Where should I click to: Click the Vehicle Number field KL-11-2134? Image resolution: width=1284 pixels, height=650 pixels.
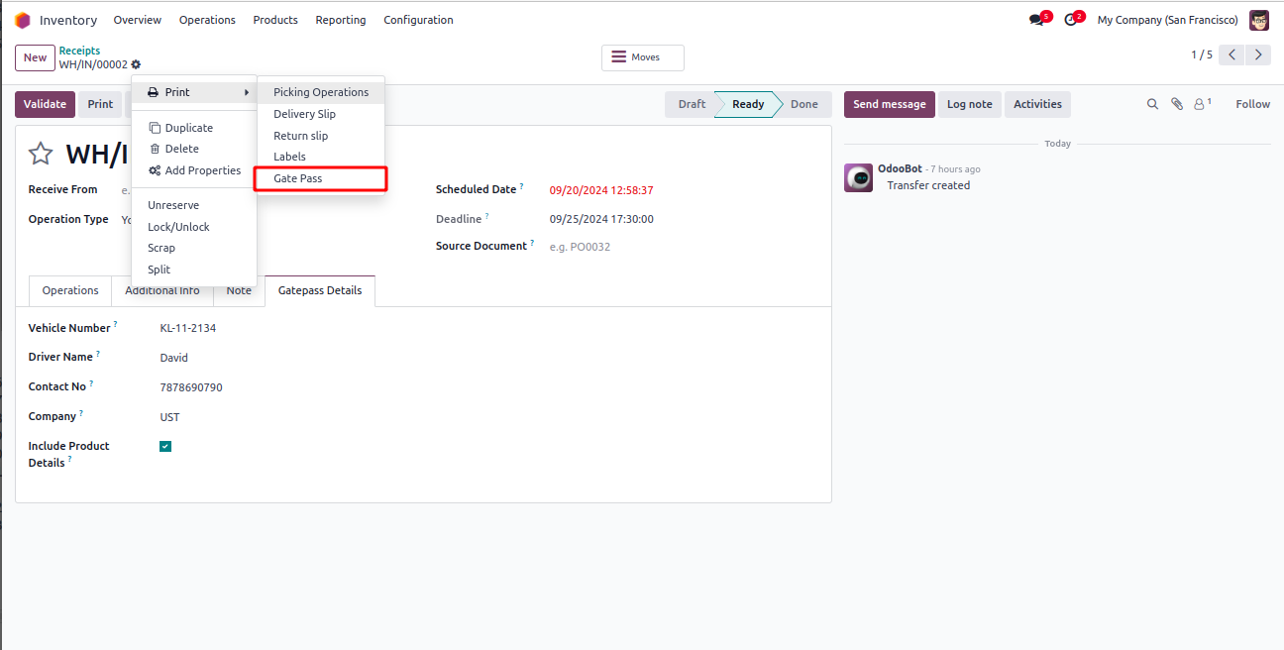pos(188,328)
